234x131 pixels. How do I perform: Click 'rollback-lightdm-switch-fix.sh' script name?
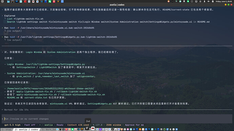(x=77, y=91)
